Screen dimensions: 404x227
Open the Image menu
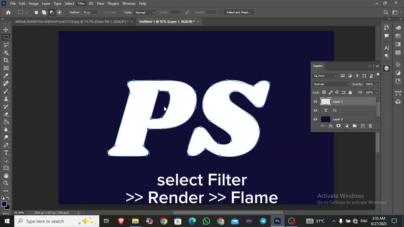click(33, 3)
